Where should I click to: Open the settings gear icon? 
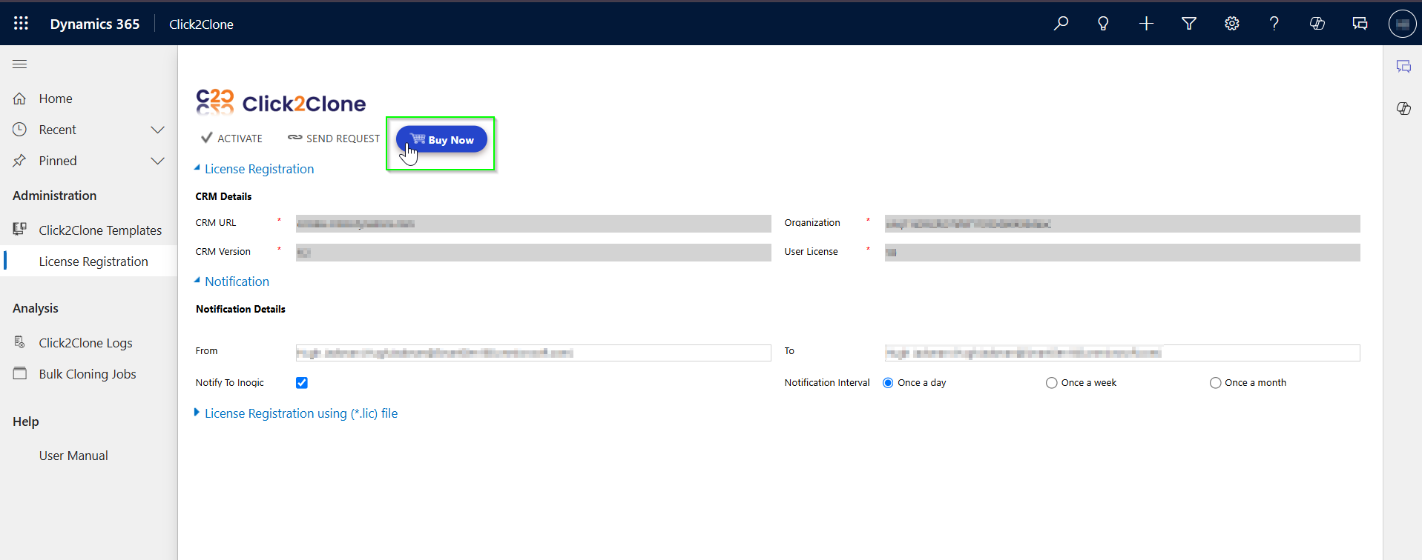point(1231,24)
